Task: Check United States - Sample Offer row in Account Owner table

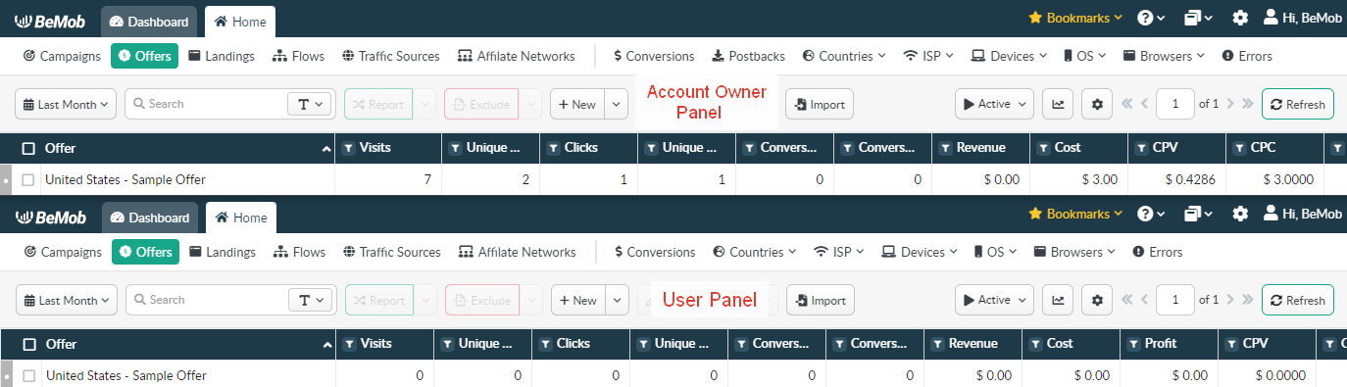Action: click(x=28, y=179)
